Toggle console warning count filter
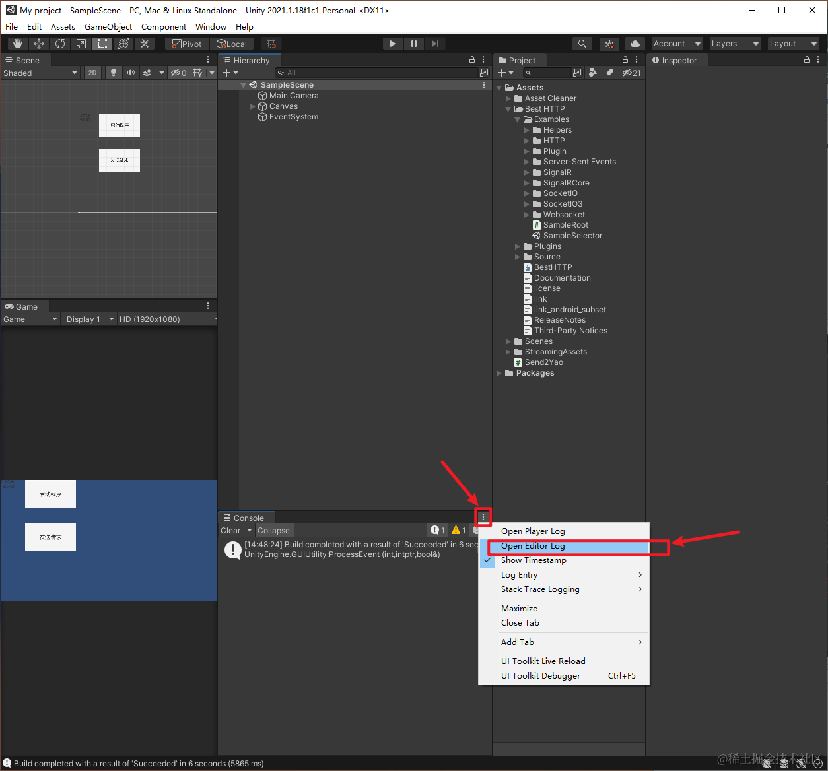 459,531
